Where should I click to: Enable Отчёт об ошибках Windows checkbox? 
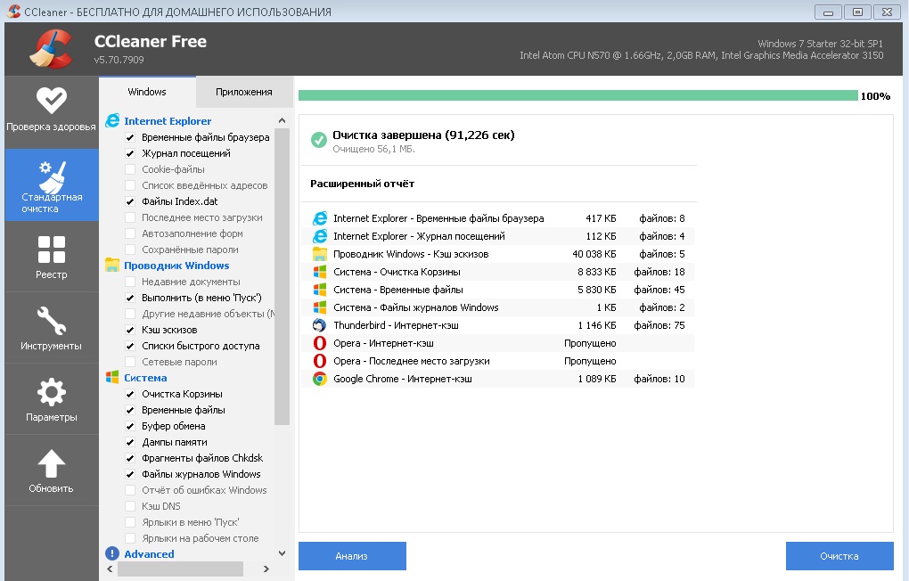tap(130, 490)
